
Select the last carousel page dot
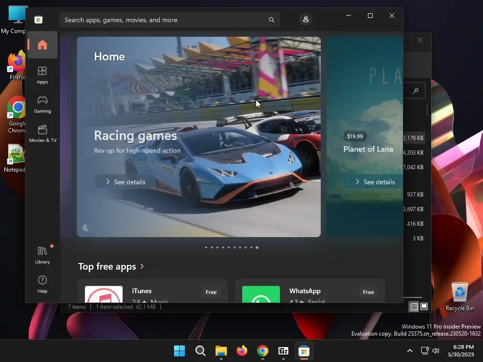[x=257, y=247]
